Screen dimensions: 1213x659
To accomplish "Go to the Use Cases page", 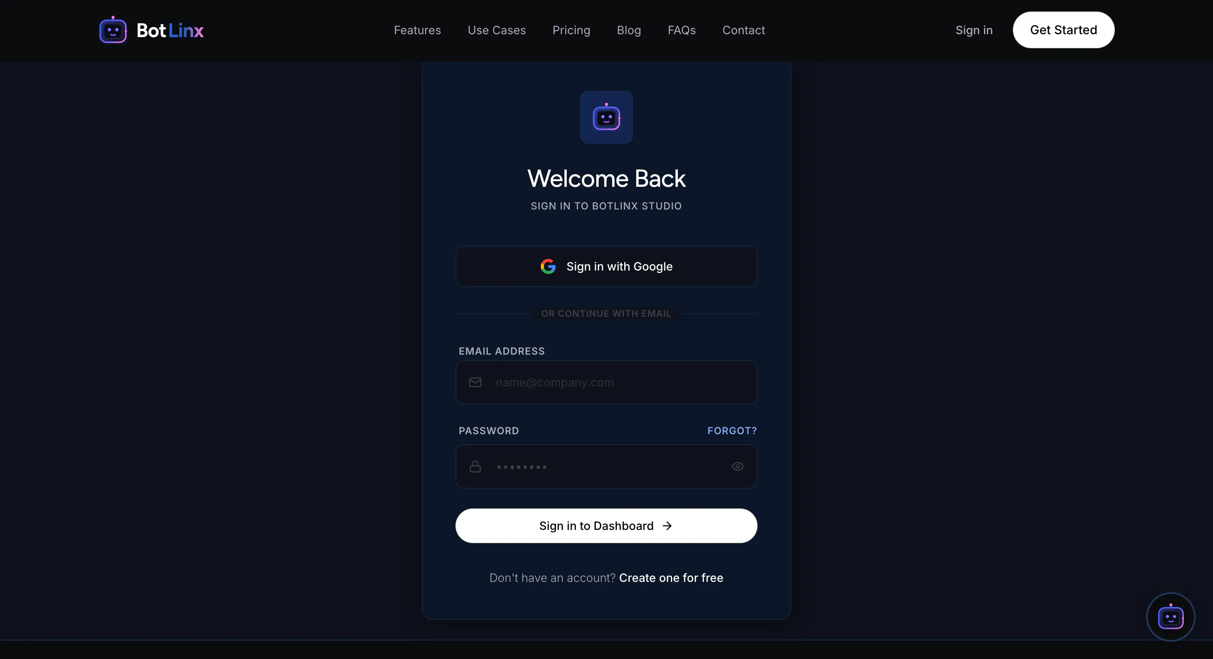I will (x=496, y=30).
